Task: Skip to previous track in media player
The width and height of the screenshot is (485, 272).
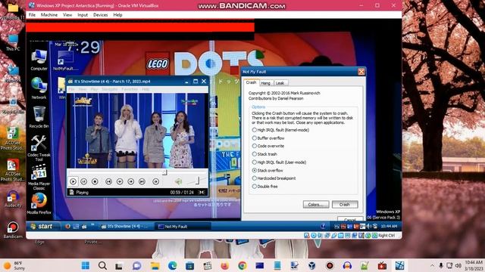Action: pos(108,181)
